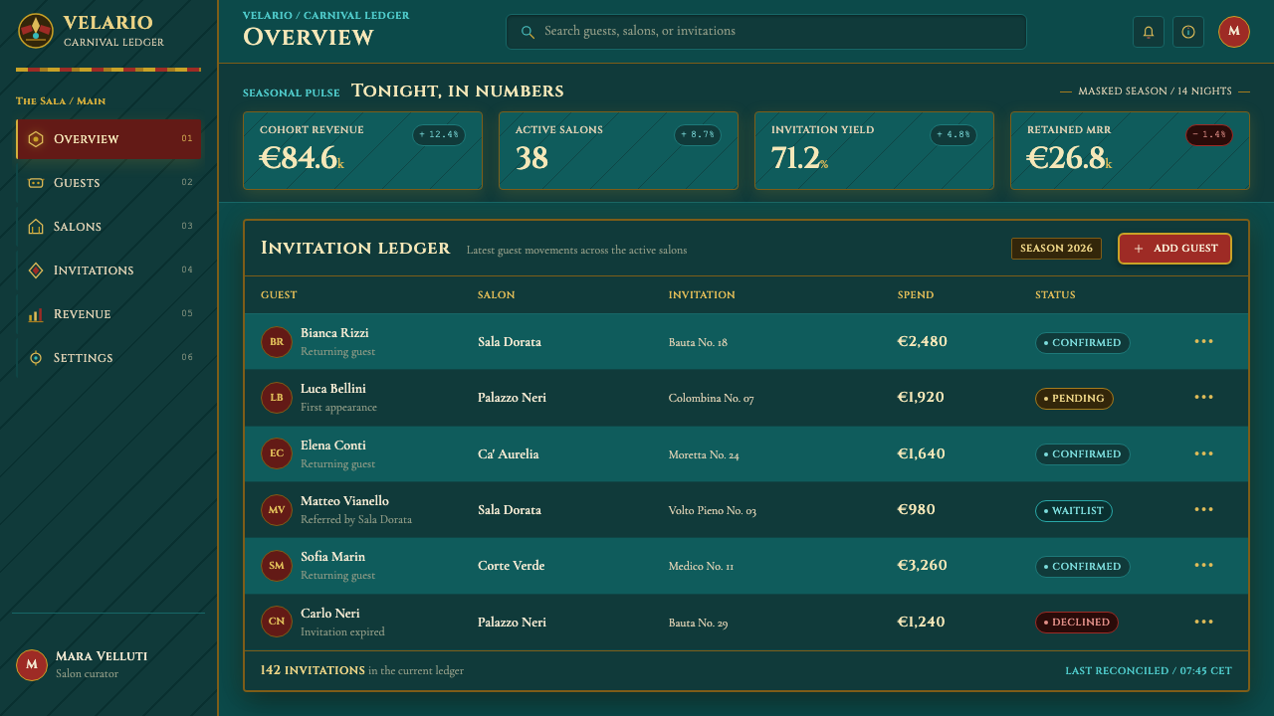This screenshot has width=1274, height=716.
Task: Click the Active Salons card
Action: coord(618,150)
